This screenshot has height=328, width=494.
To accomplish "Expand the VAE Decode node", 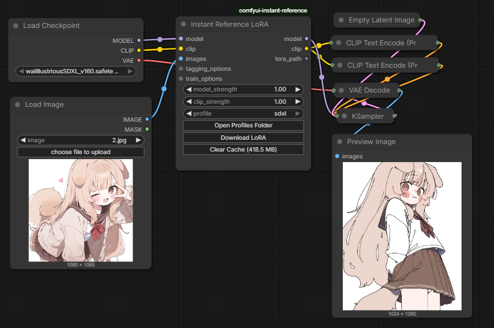I will (341, 90).
